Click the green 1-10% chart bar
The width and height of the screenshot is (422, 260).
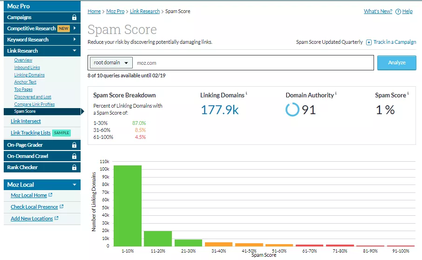[x=128, y=206]
